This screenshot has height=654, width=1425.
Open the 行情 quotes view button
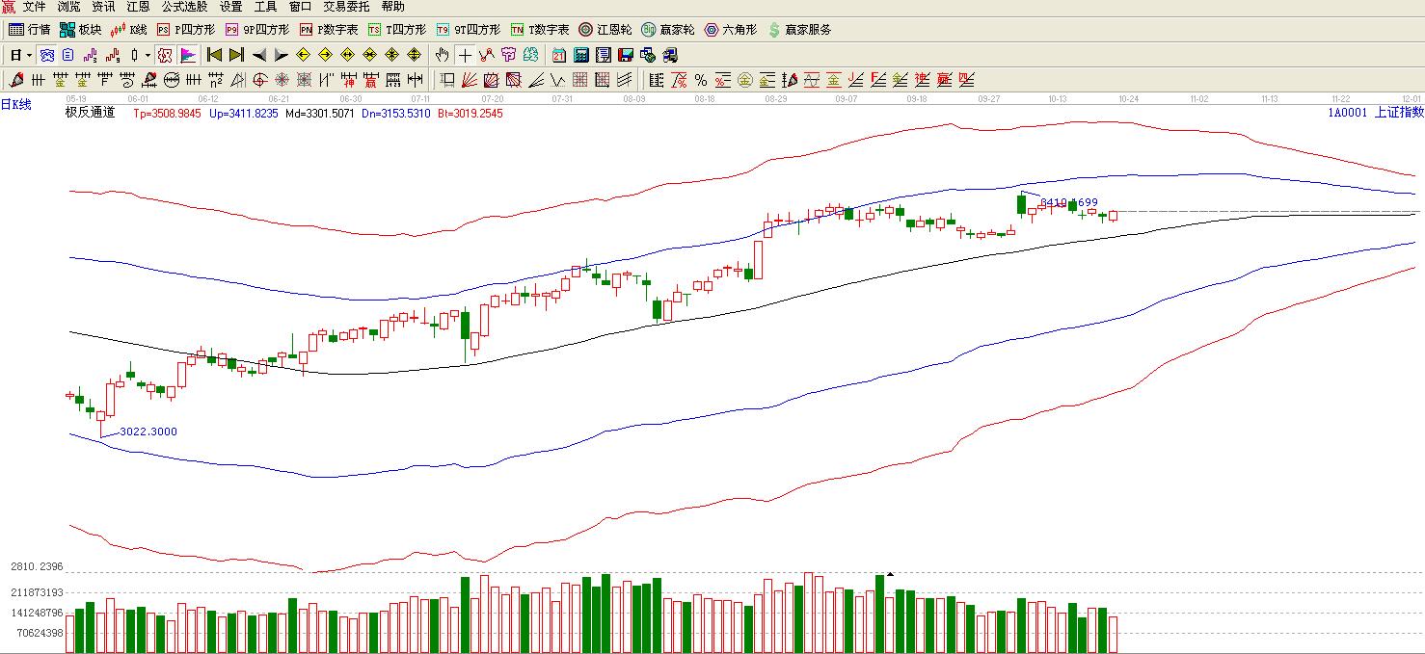pos(30,30)
